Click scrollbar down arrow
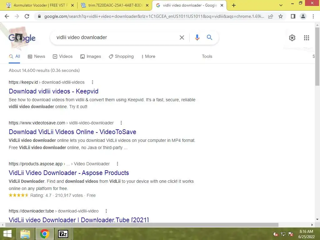The image size is (320, 240). 317,219
